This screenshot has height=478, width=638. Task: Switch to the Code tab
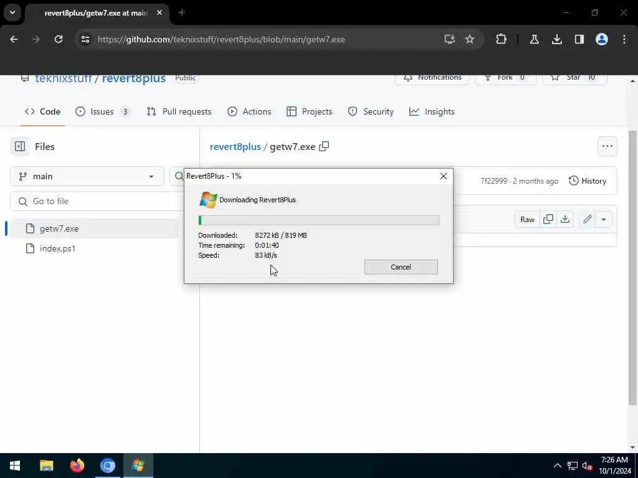pos(43,111)
